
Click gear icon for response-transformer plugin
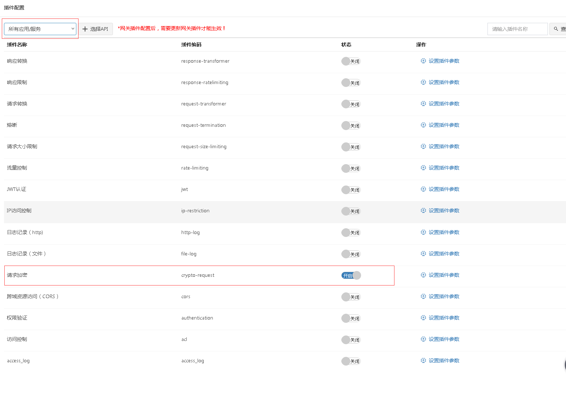point(423,61)
